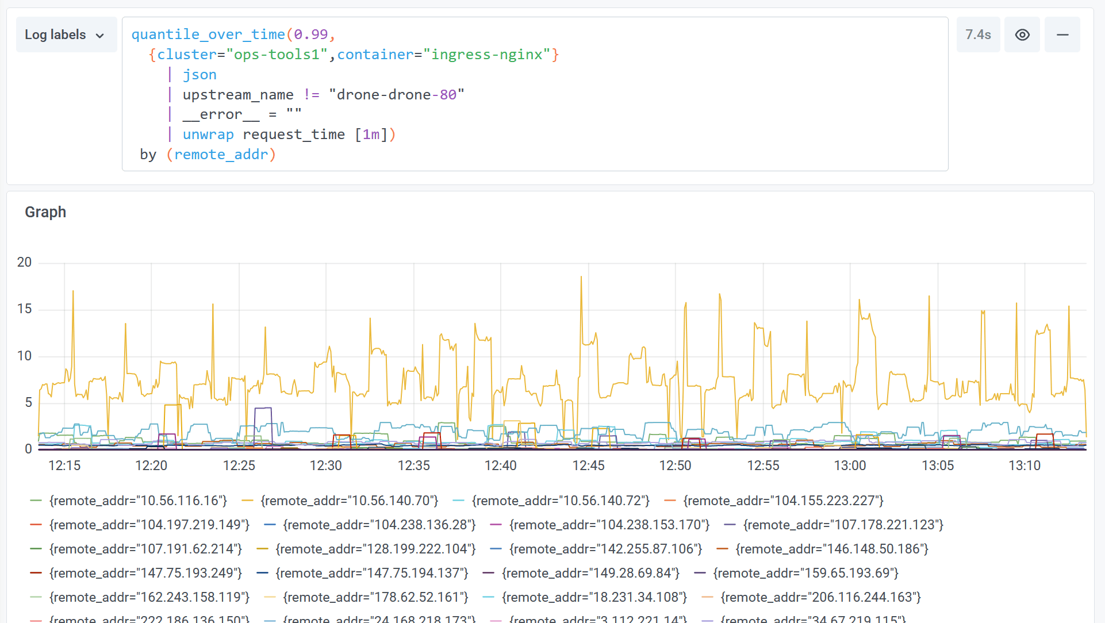
Task: Click the Graph panel heading
Action: (x=45, y=212)
